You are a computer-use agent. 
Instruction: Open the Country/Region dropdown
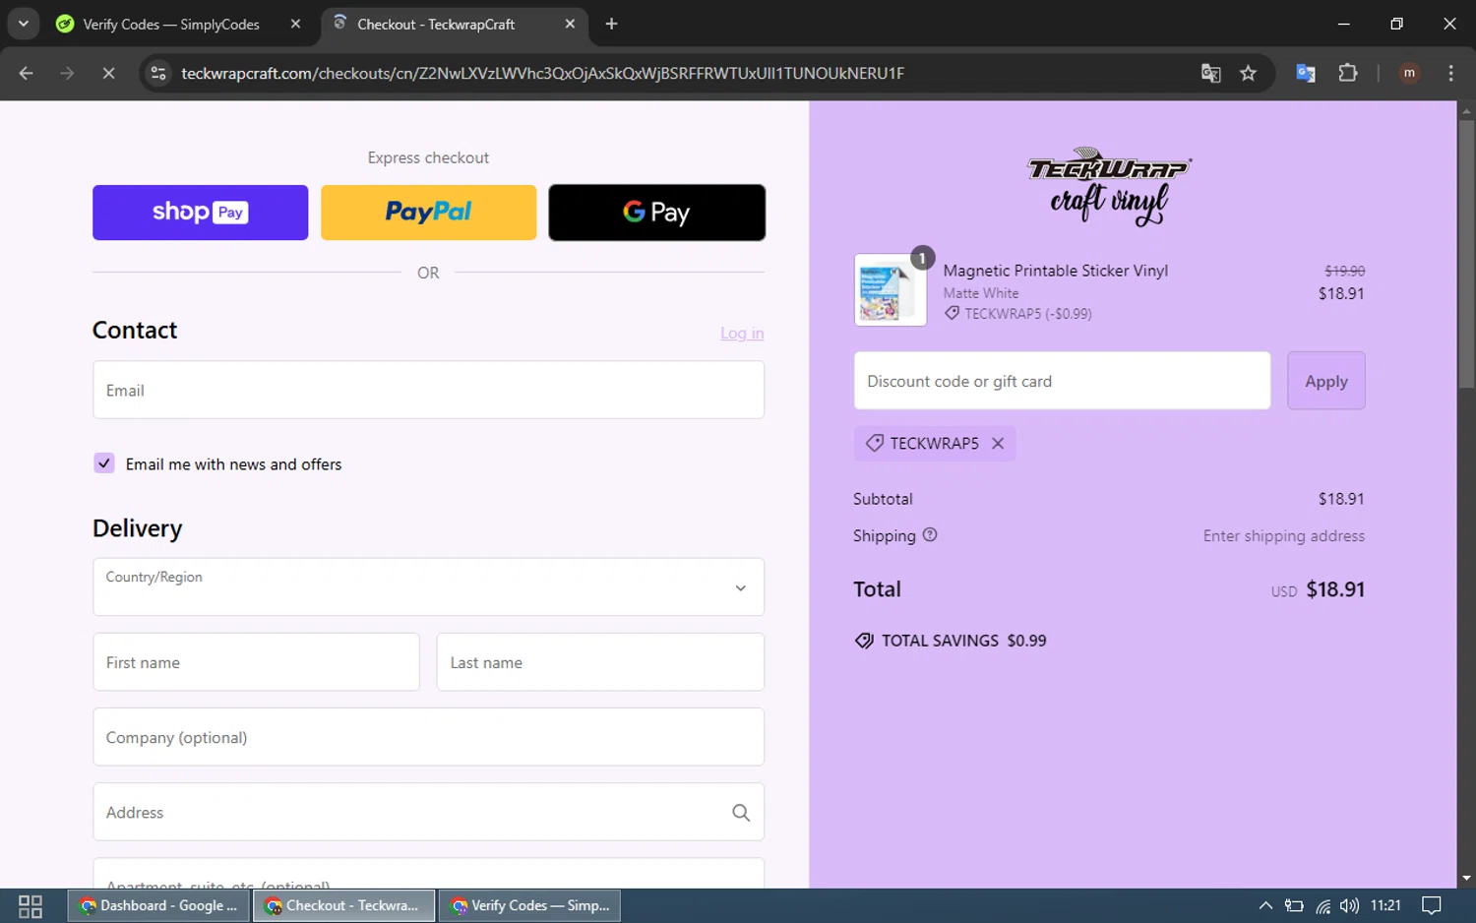[428, 586]
